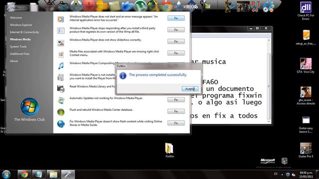The image size is (319, 179).
Task: Click the FixWin wrench taskbar item
Action: pos(68,175)
